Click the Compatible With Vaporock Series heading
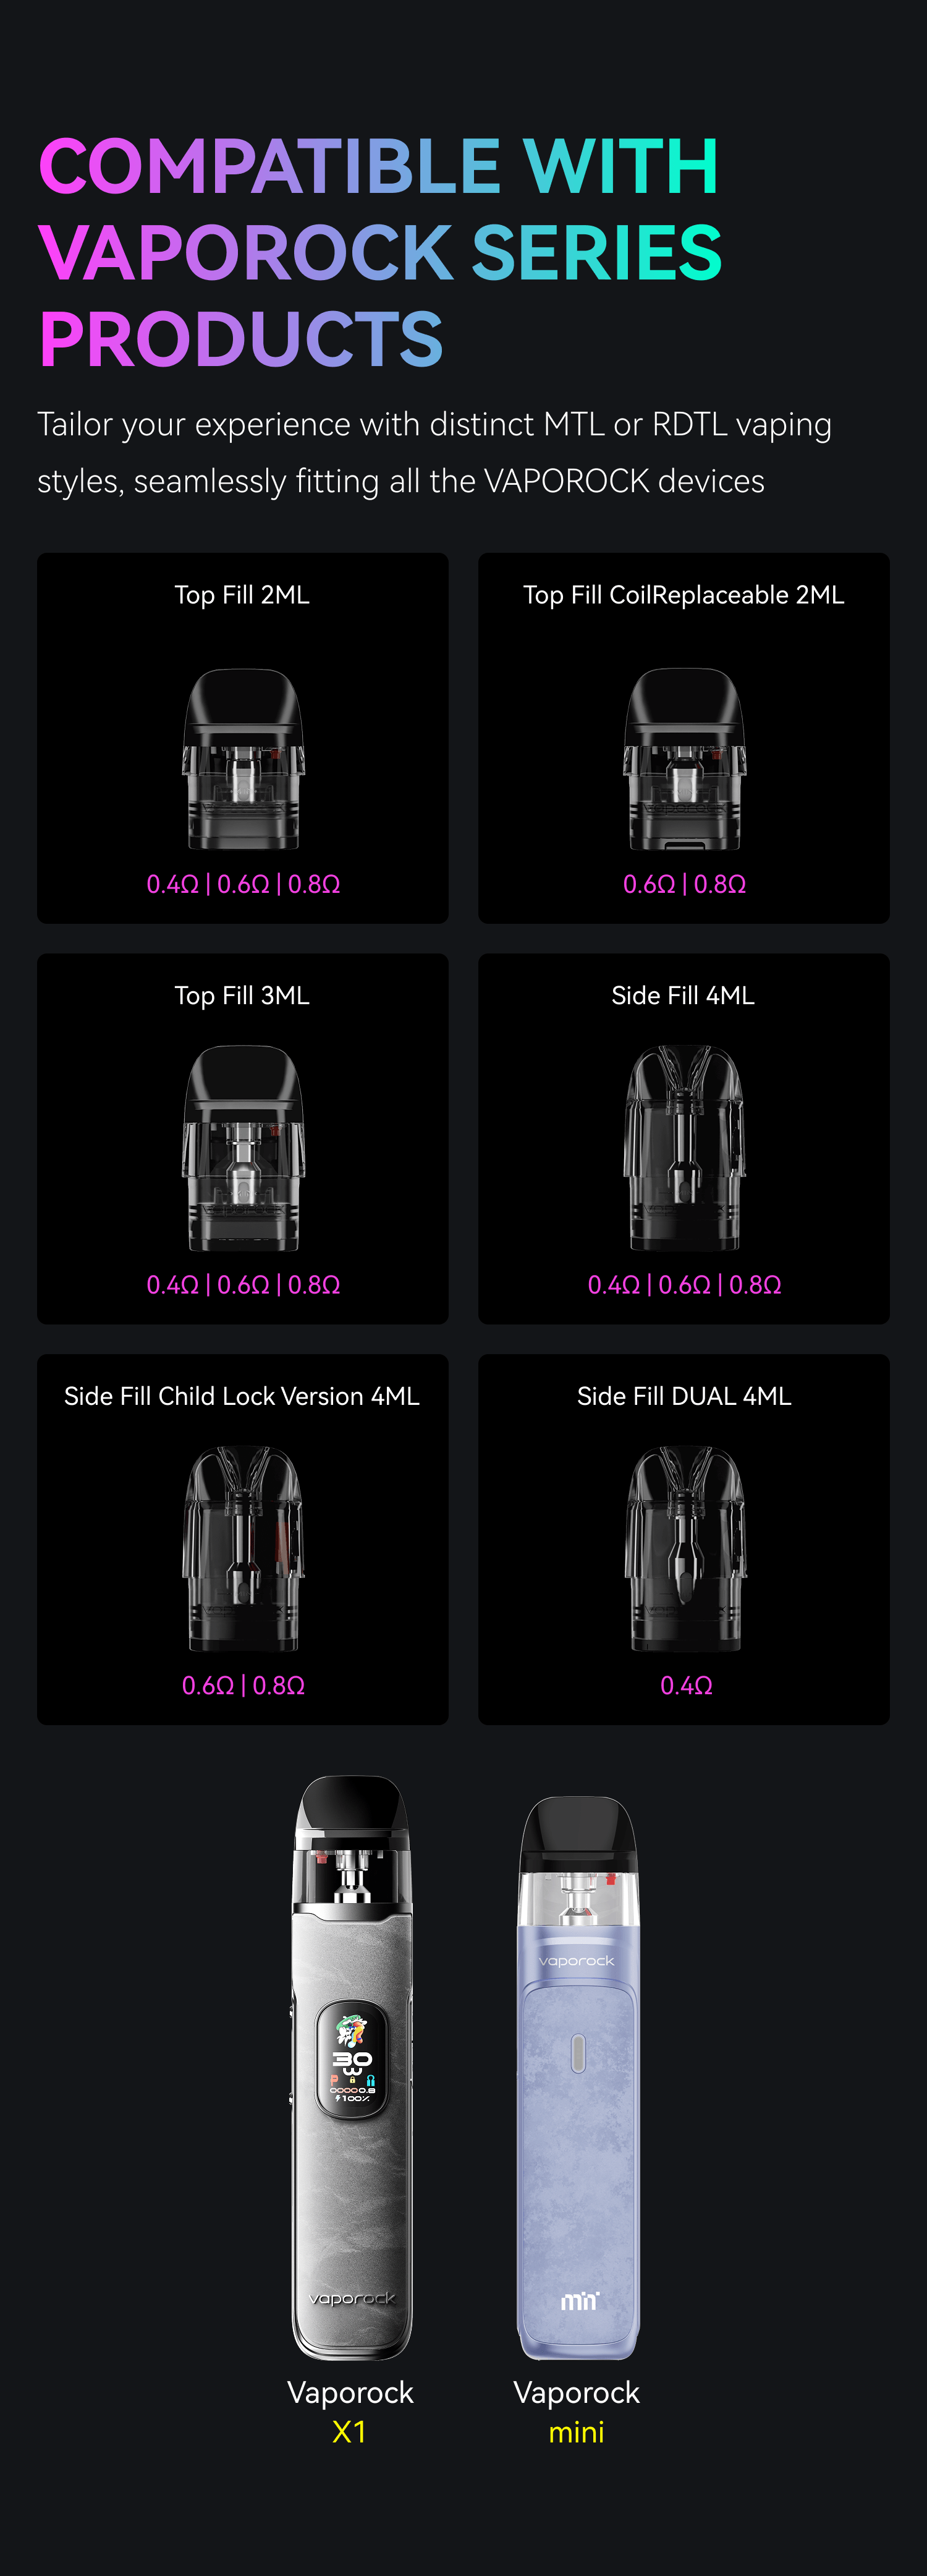This screenshot has height=2576, width=927. tap(379, 252)
